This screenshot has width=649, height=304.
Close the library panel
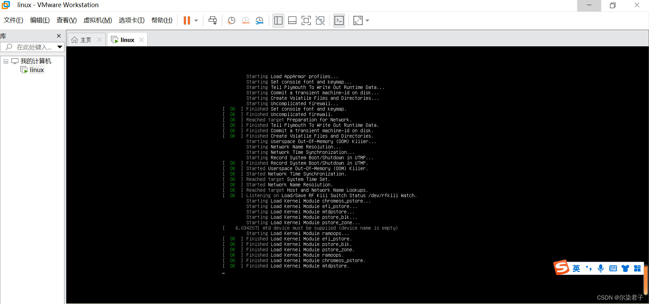pos(59,36)
